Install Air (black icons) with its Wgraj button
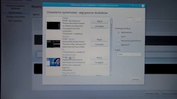Screen dimensions: 177x99 pyautogui.click(x=99, y=58)
